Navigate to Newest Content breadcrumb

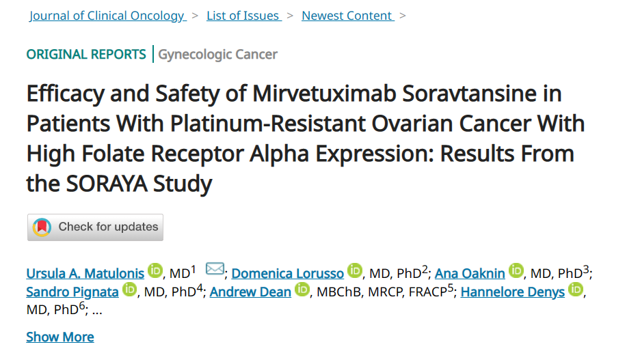pos(347,16)
